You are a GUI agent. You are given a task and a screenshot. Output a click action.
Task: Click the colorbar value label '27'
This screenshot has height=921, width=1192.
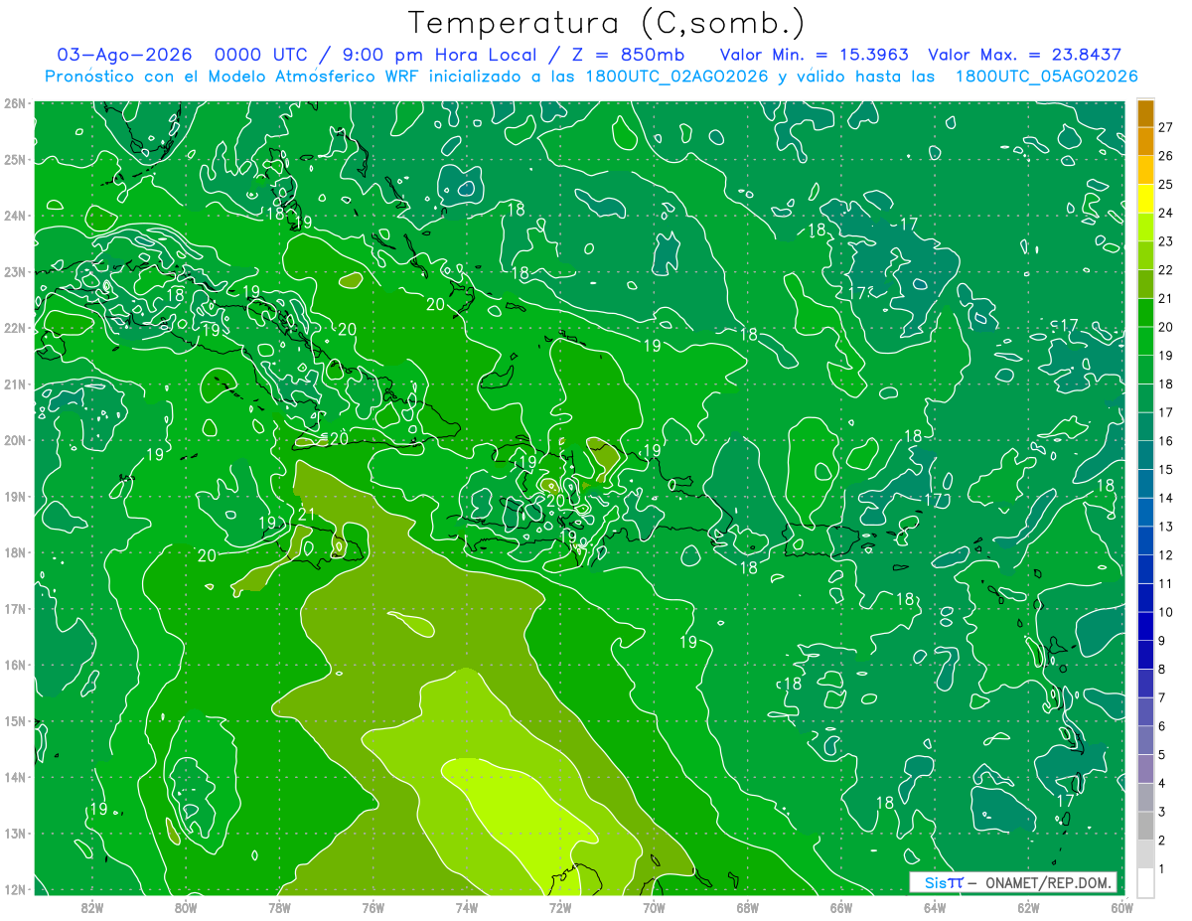(x=1166, y=127)
